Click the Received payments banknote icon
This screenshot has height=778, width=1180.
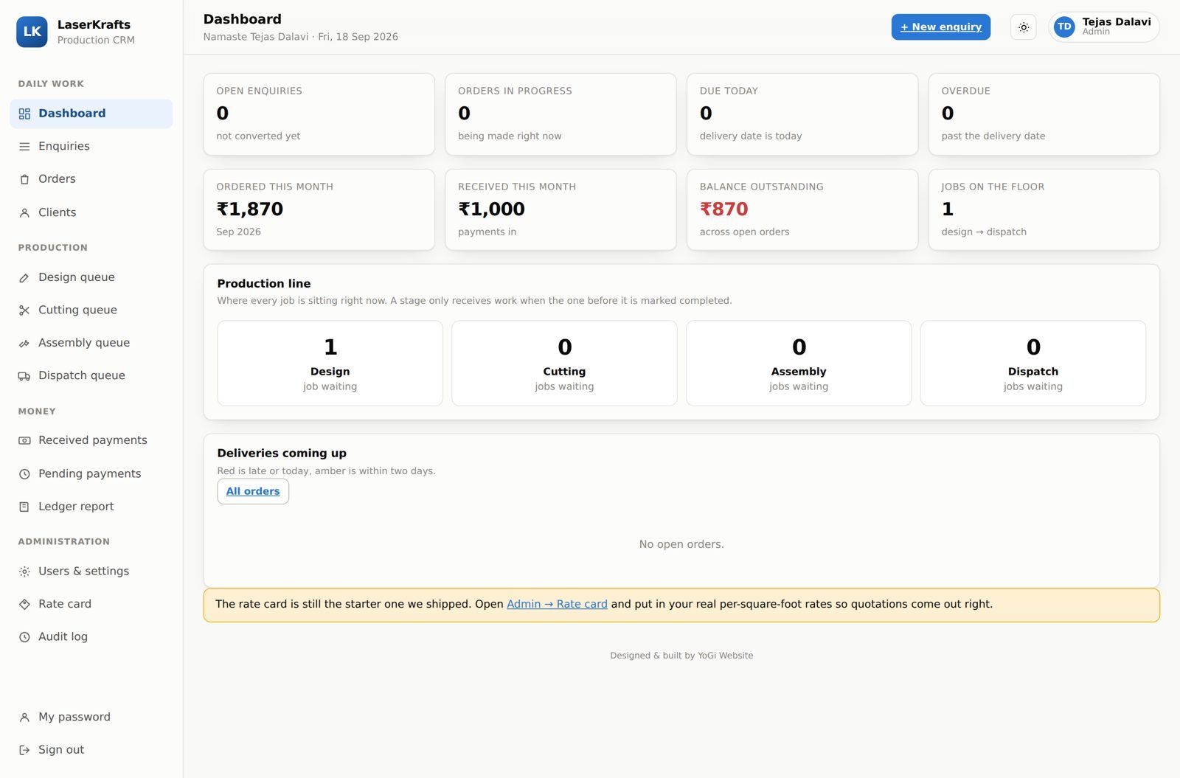tap(24, 440)
